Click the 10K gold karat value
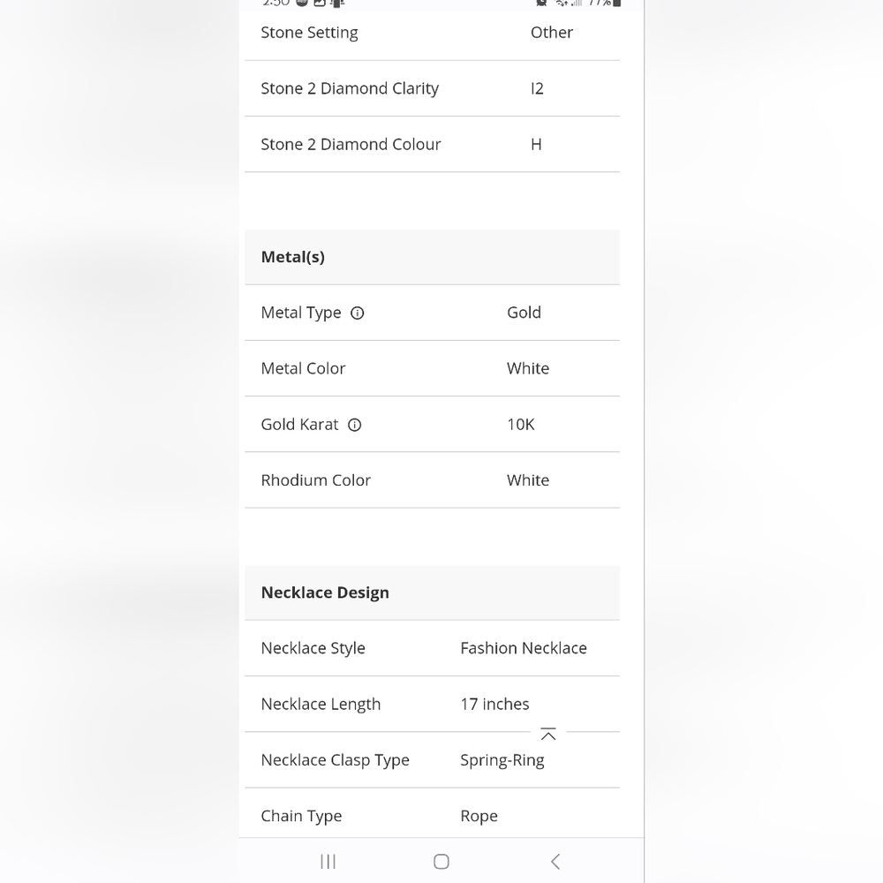The image size is (883, 883). (520, 425)
